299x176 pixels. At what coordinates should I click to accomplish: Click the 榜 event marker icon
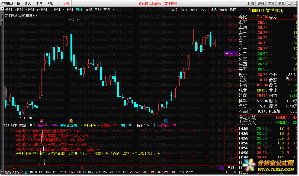click(71, 121)
